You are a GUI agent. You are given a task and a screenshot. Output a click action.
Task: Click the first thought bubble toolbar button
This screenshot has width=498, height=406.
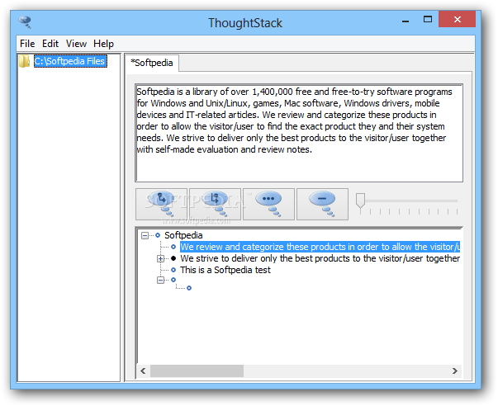[161, 204]
